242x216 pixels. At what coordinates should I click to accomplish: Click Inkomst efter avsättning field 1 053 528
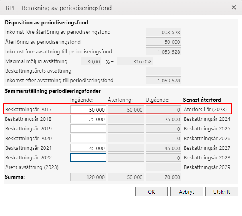point(163,81)
